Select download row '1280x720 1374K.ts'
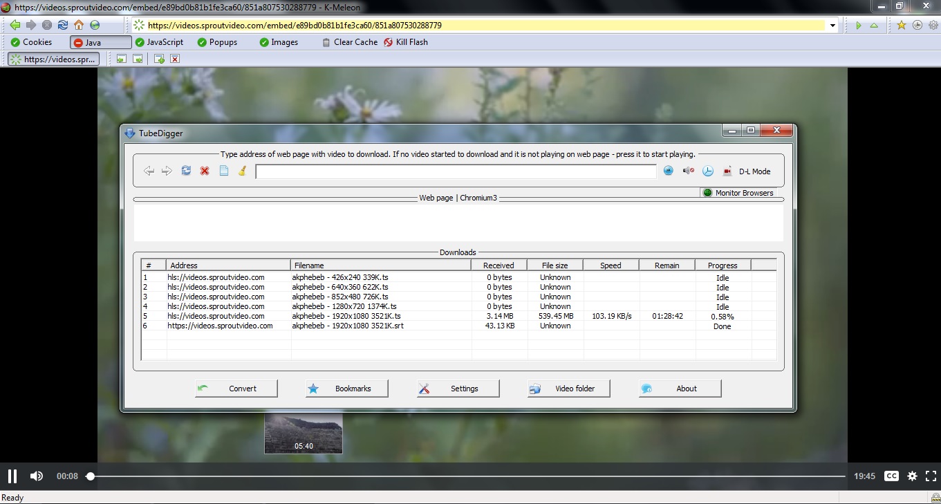 pyautogui.click(x=458, y=306)
